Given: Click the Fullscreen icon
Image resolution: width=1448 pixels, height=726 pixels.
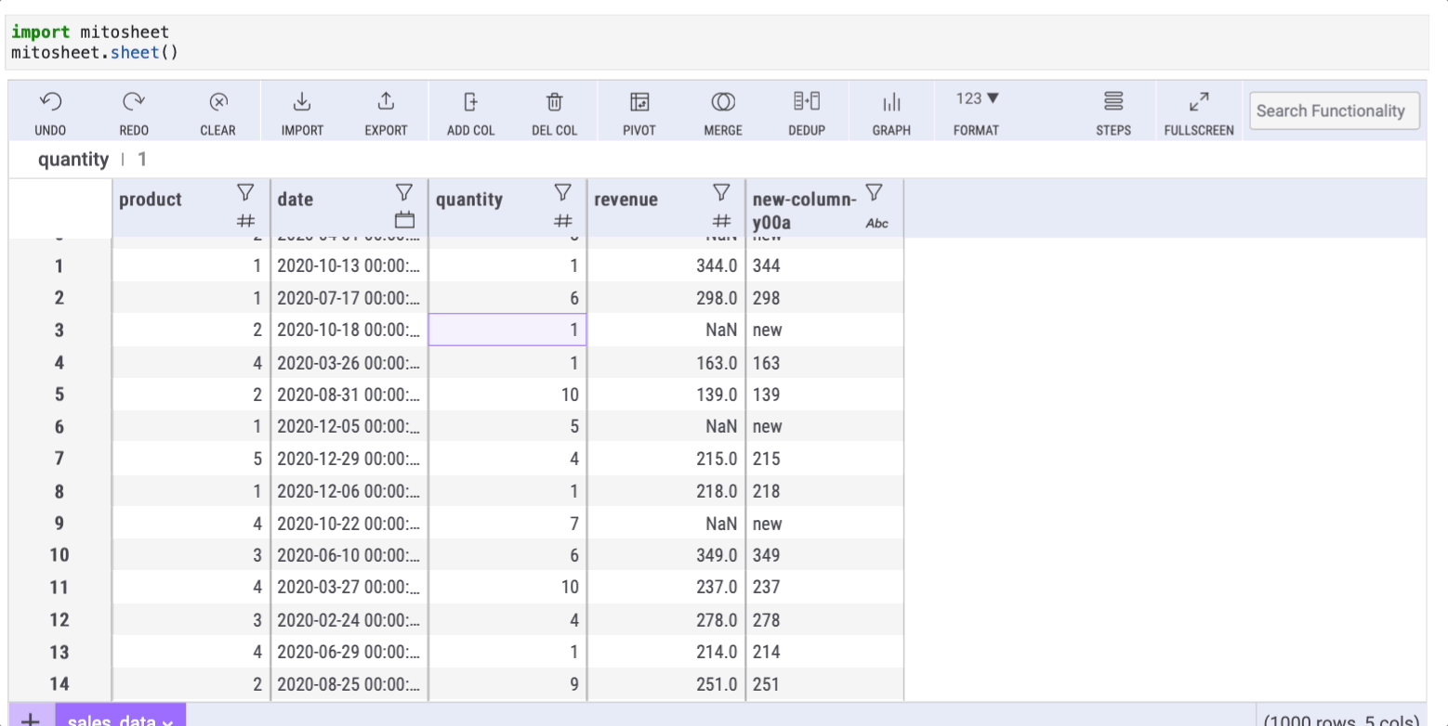Looking at the screenshot, I should click(1199, 101).
